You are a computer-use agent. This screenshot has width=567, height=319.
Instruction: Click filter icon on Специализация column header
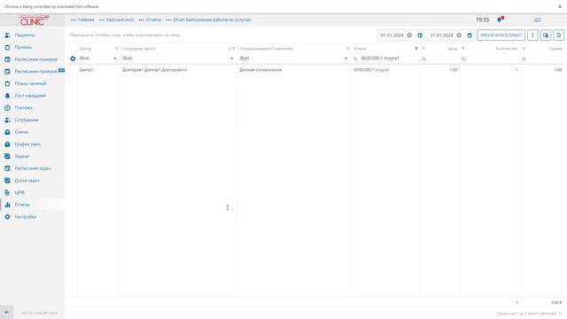pyautogui.click(x=347, y=49)
